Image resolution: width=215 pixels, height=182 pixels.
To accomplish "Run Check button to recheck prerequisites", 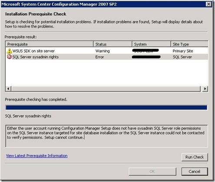I will 195,157.
